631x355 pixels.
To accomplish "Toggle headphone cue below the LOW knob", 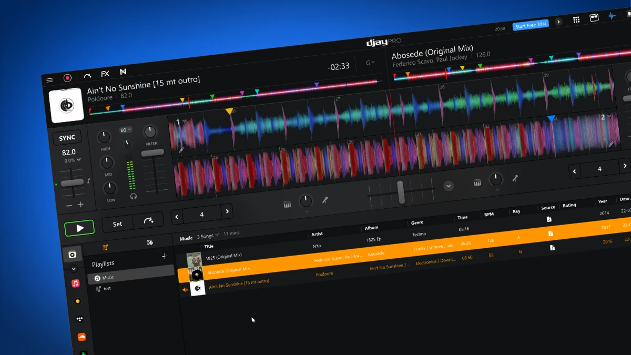I will pos(133,196).
